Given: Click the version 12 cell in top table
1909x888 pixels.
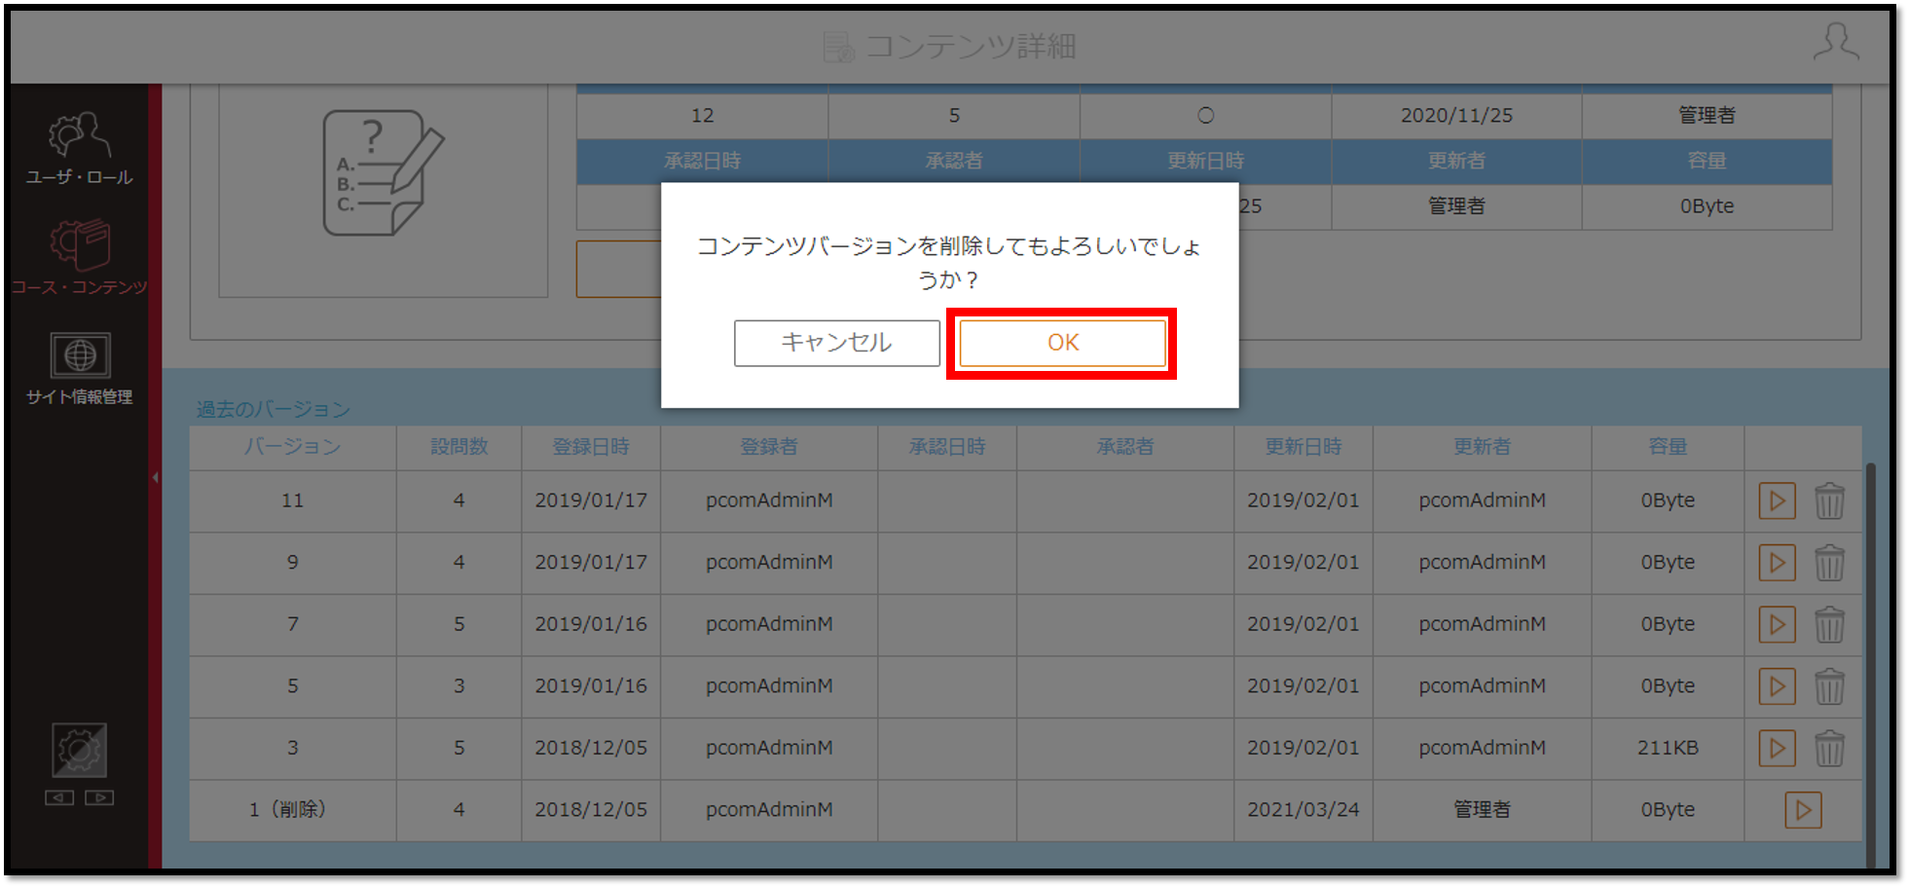Looking at the screenshot, I should point(703,116).
